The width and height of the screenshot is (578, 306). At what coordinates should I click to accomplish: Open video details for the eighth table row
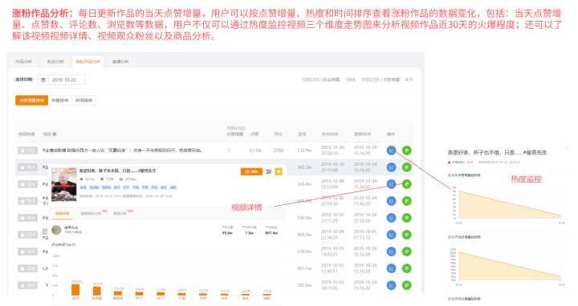coord(406,268)
